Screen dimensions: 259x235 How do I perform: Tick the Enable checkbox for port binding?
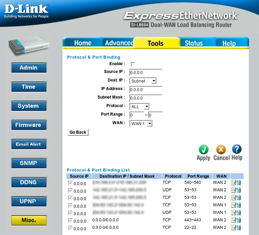(x=133, y=64)
